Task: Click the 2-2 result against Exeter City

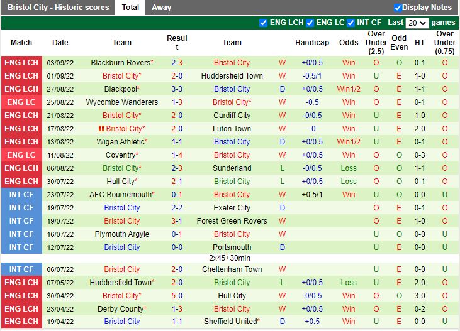Action: click(x=177, y=208)
